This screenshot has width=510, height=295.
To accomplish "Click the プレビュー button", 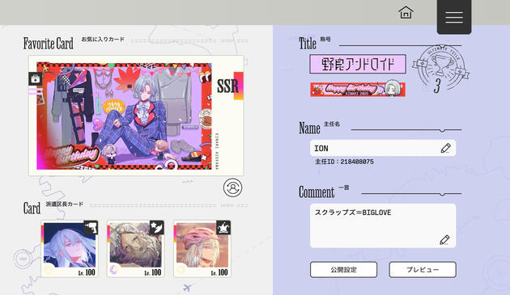I will [x=423, y=269].
